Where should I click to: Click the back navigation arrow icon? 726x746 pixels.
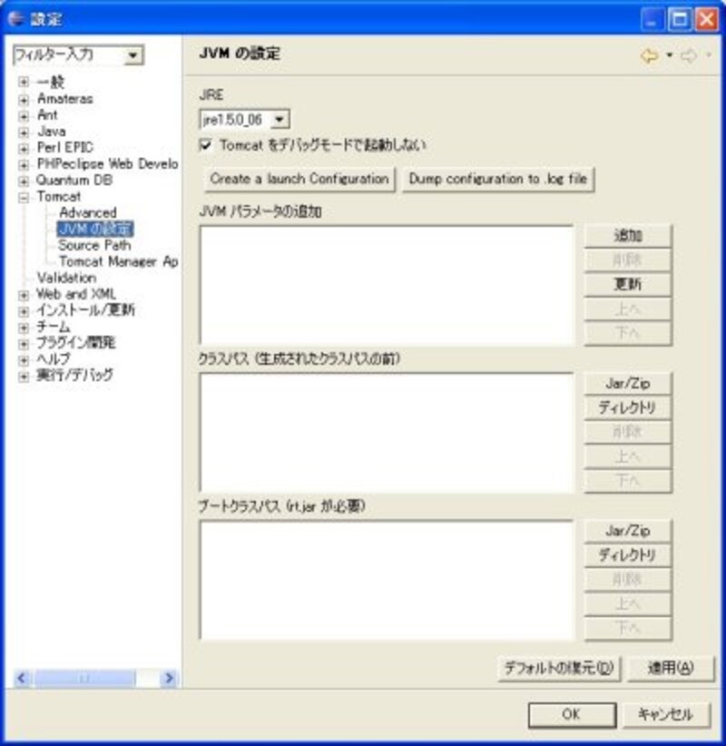point(649,55)
